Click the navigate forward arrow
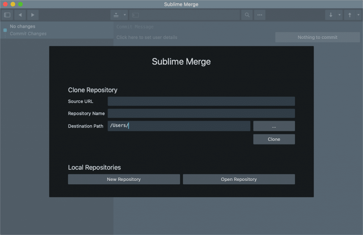363x235 pixels. [33, 15]
